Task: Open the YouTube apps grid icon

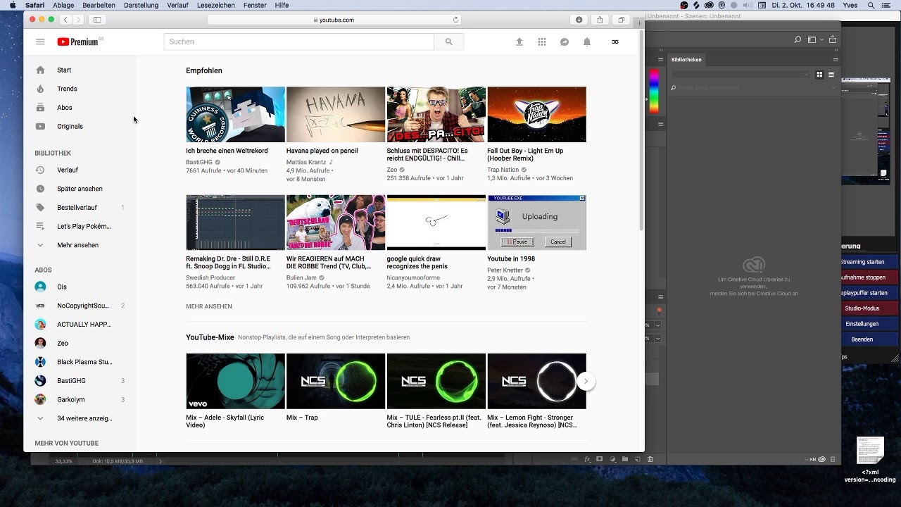Action: [542, 42]
